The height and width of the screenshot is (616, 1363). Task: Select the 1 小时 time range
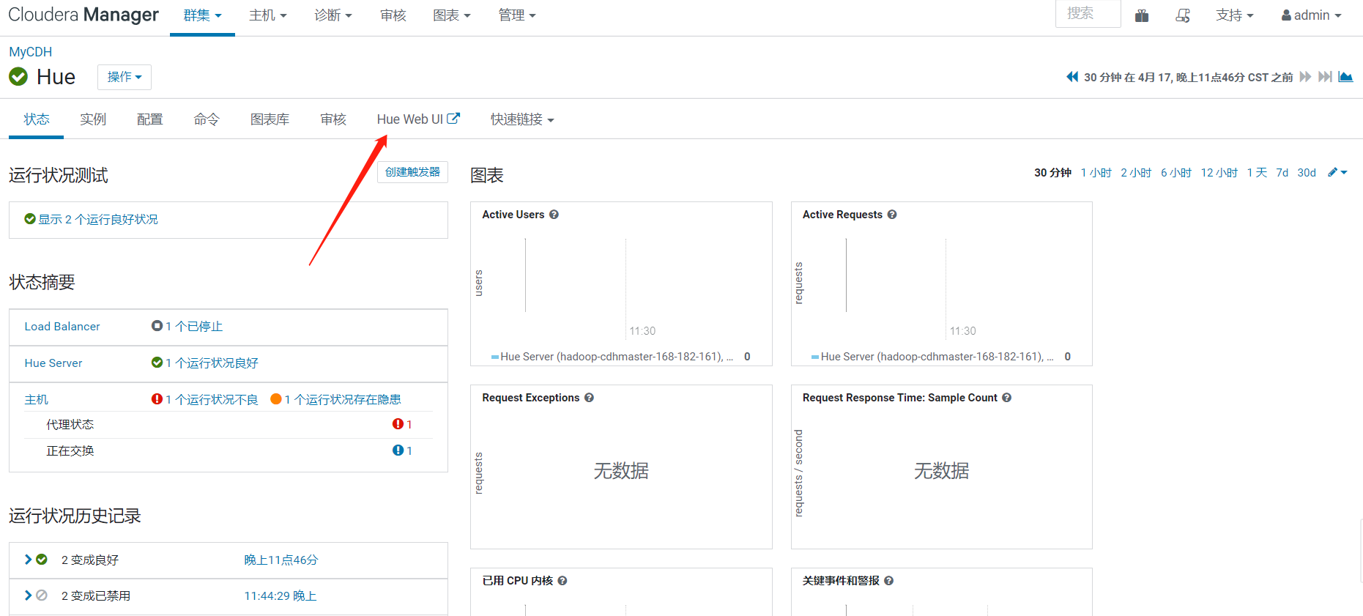click(1096, 172)
